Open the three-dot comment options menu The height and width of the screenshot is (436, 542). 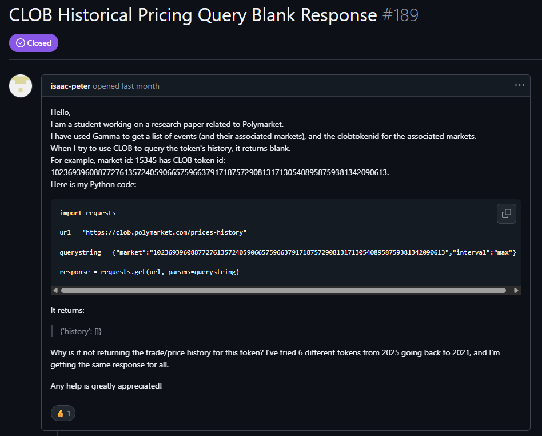(x=519, y=85)
